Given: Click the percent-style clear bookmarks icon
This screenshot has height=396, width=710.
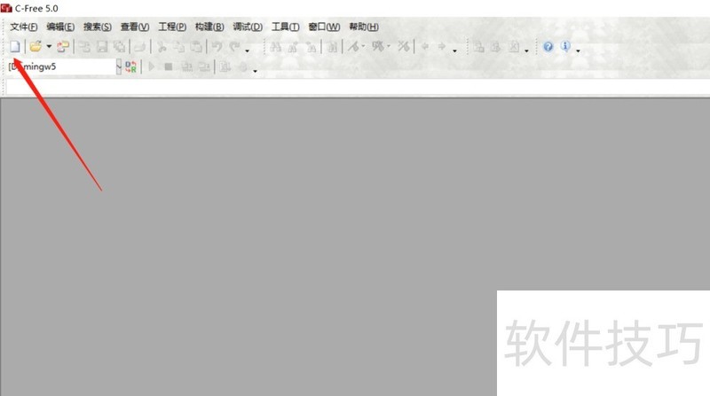Looking at the screenshot, I should point(404,46).
